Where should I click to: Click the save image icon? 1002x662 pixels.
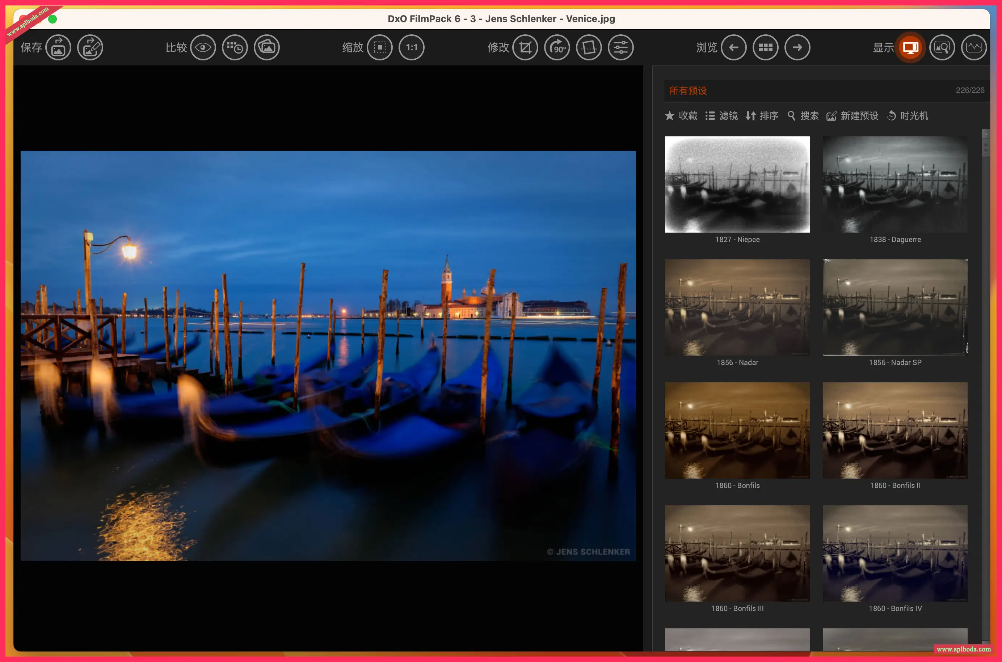[x=58, y=47]
